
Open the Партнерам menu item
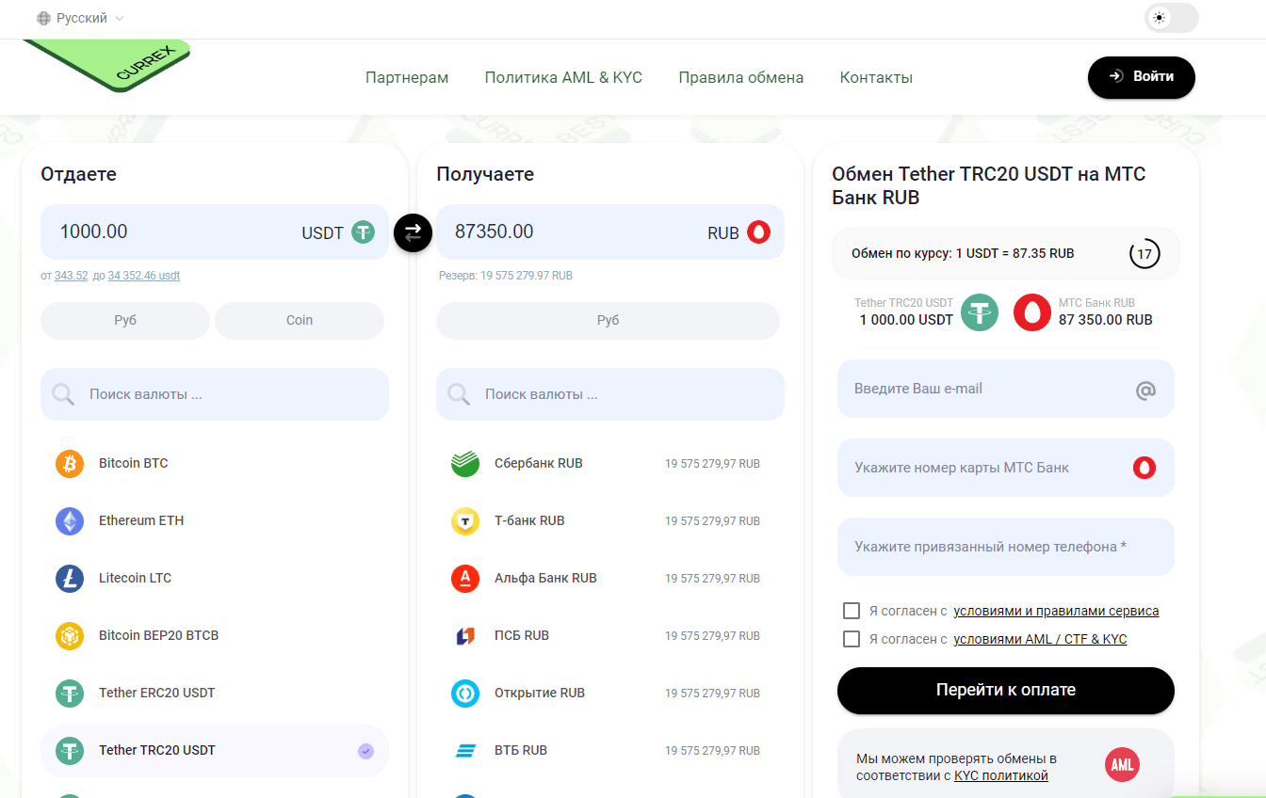[407, 77]
